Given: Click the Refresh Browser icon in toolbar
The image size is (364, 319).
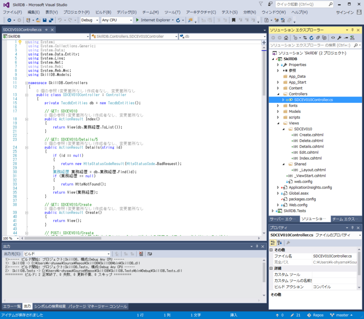Looking at the screenshot, I should (x=178, y=20).
